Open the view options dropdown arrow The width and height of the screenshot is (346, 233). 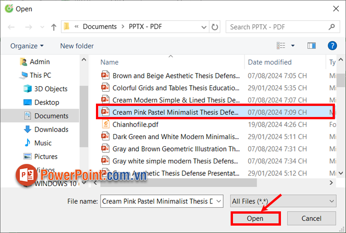[292, 46]
